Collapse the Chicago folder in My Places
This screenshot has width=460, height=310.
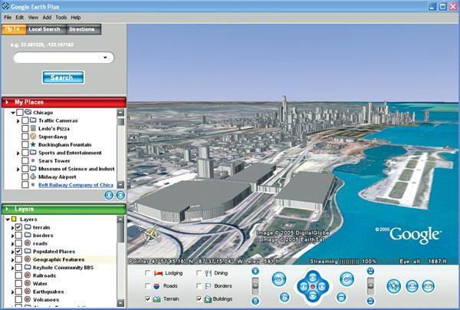point(13,113)
